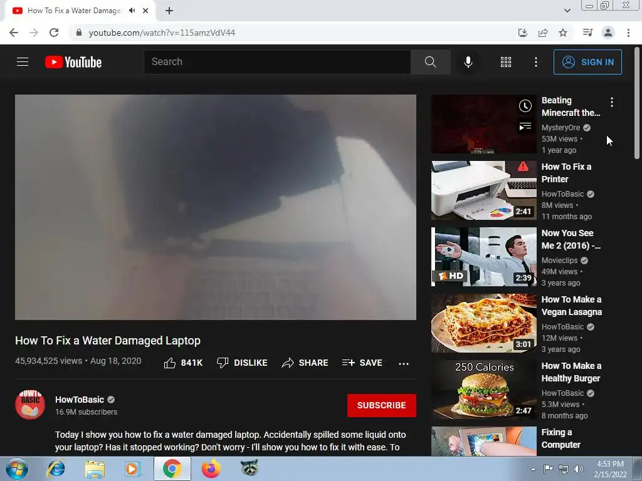The height and width of the screenshot is (481, 642).
Task: Reload the page
Action: point(54,33)
